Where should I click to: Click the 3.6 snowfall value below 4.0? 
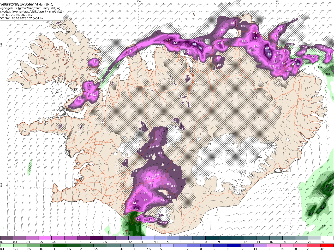tap(270, 55)
